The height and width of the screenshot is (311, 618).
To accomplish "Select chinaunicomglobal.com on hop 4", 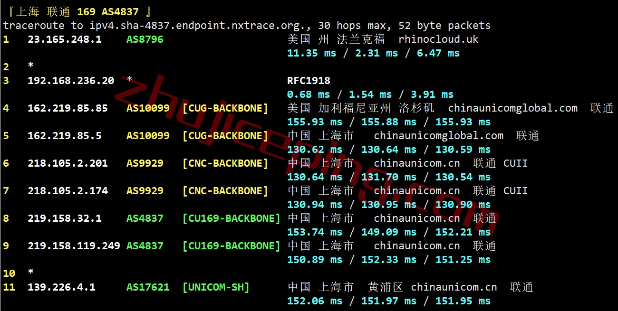I will [x=512, y=108].
